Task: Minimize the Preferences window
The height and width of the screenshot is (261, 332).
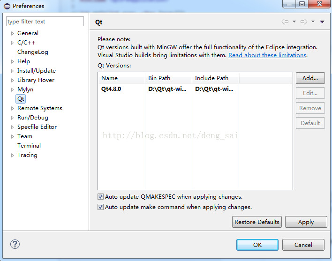Action: (289, 4)
